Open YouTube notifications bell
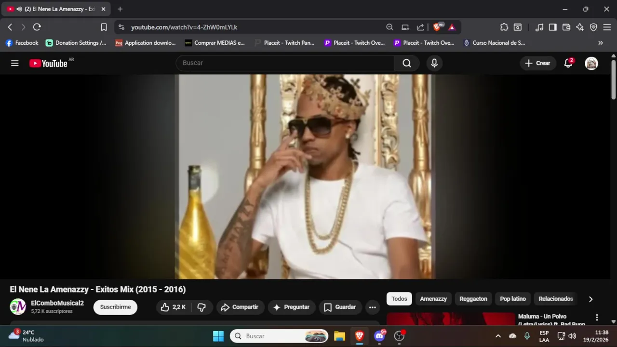This screenshot has width=617, height=347. (x=568, y=63)
